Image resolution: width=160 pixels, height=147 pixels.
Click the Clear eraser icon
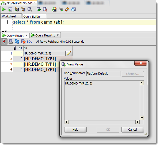point(67,9)
